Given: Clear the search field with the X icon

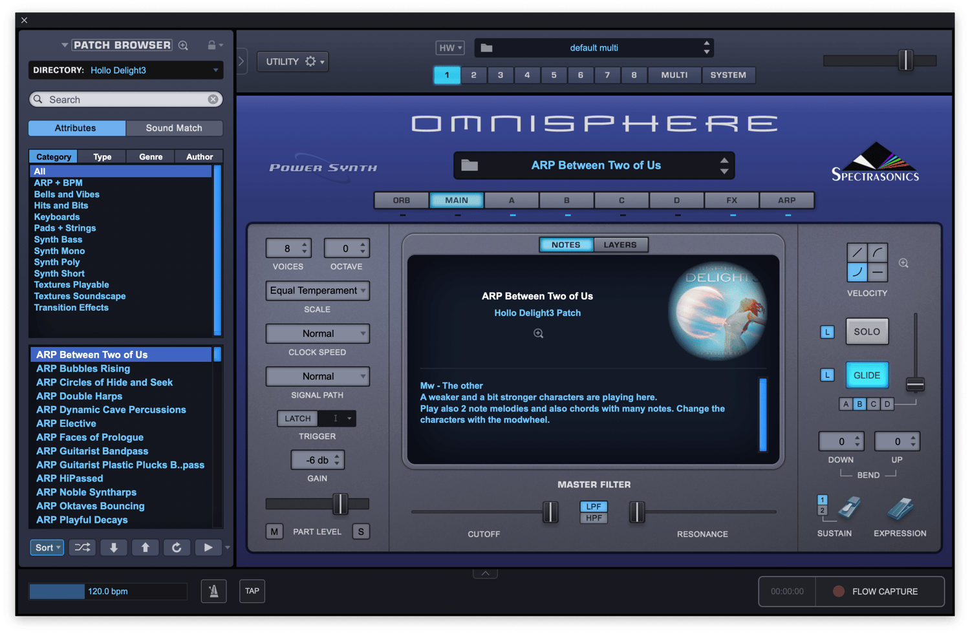Looking at the screenshot, I should click(213, 100).
